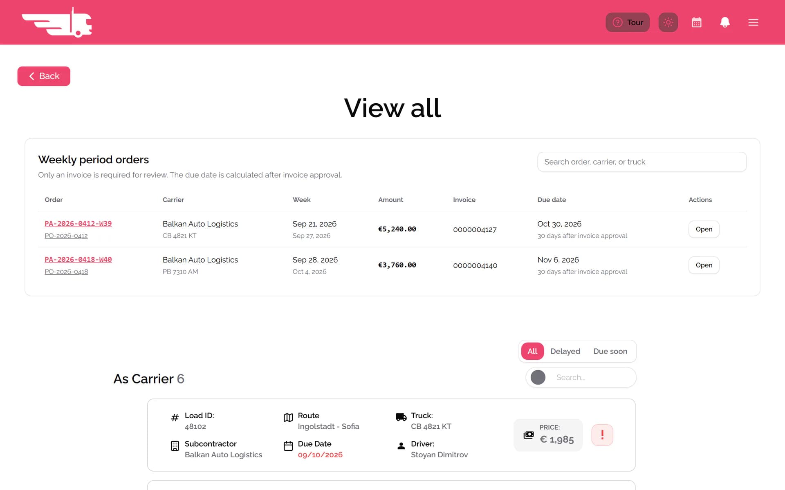Click the Subcontractor building icon

click(175, 446)
